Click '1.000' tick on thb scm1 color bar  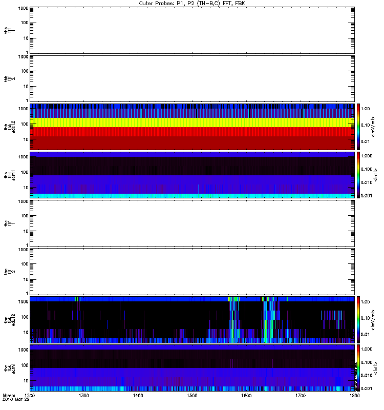point(367,156)
